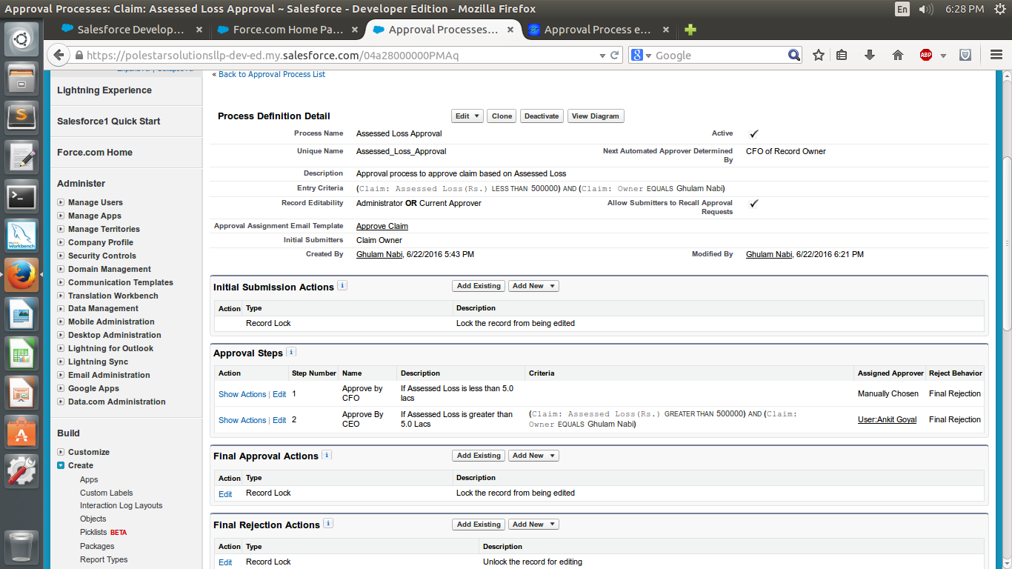Click the Firefox bookmark star icon
The height and width of the screenshot is (569, 1012).
tap(819, 56)
